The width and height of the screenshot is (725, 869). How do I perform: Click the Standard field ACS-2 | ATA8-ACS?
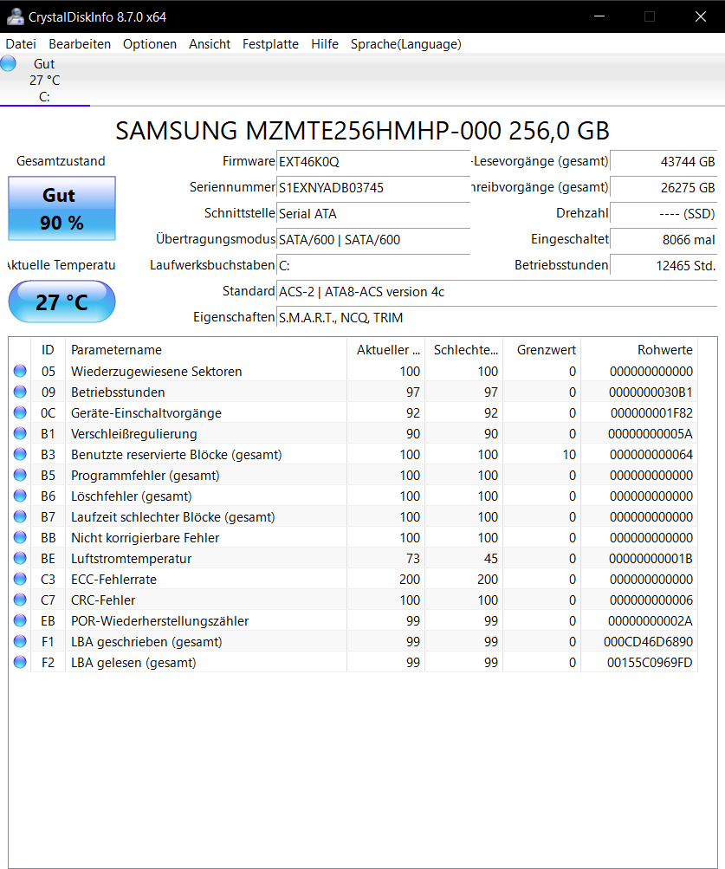pyautogui.click(x=496, y=291)
